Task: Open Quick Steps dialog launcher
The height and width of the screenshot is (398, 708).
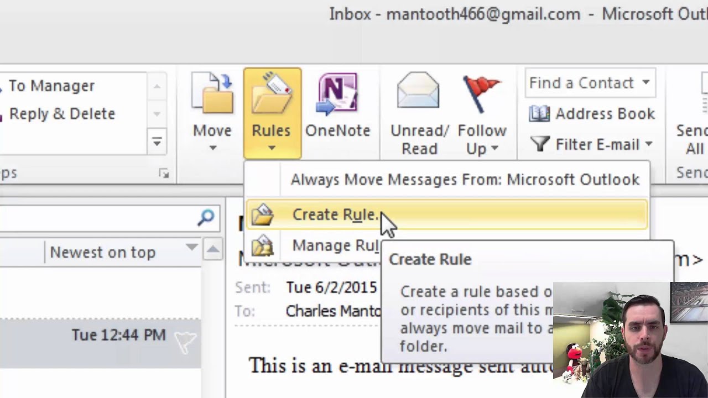Action: pos(164,174)
